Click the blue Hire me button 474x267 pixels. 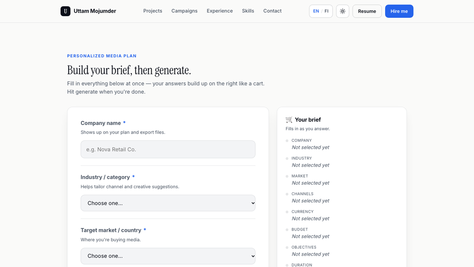tap(399, 11)
